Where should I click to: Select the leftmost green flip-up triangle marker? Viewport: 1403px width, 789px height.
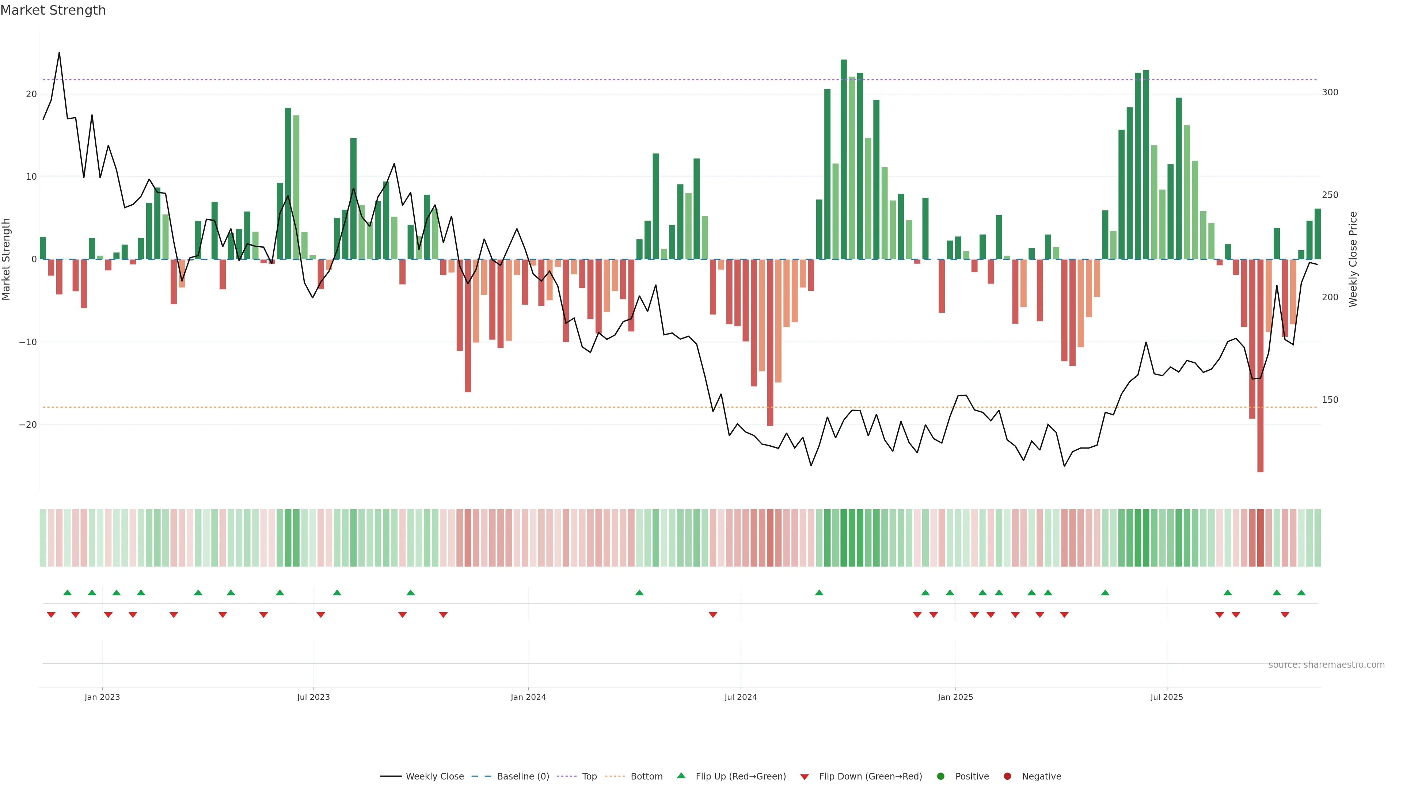(x=68, y=592)
